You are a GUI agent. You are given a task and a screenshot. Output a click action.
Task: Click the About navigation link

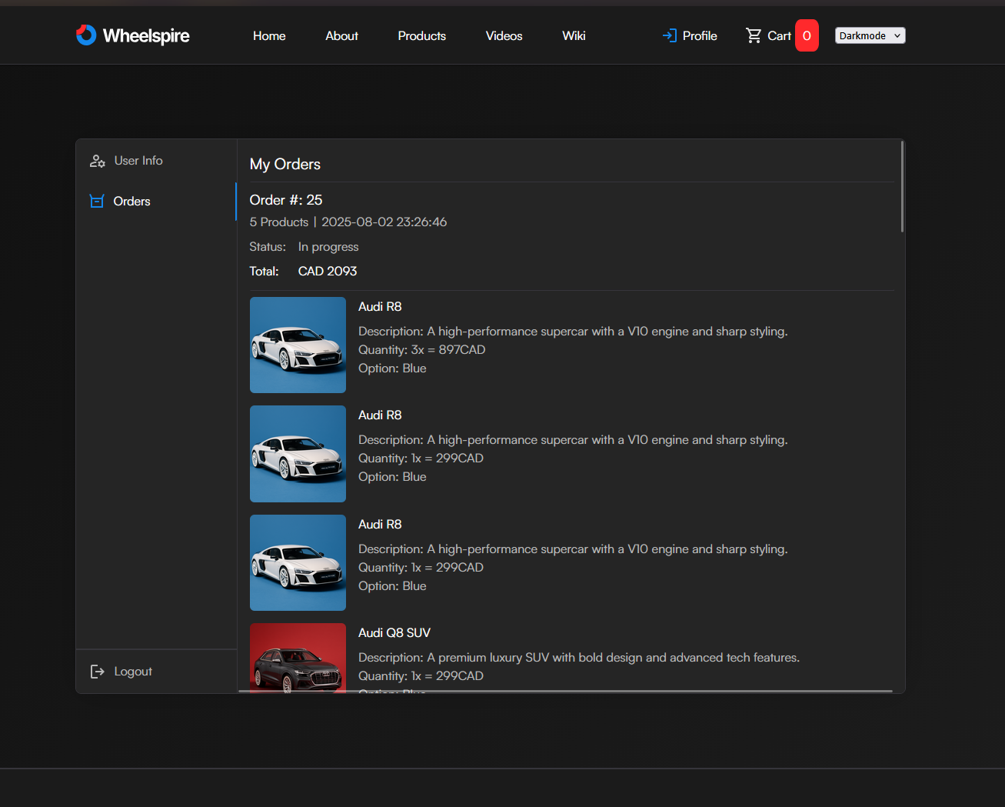pyautogui.click(x=341, y=35)
